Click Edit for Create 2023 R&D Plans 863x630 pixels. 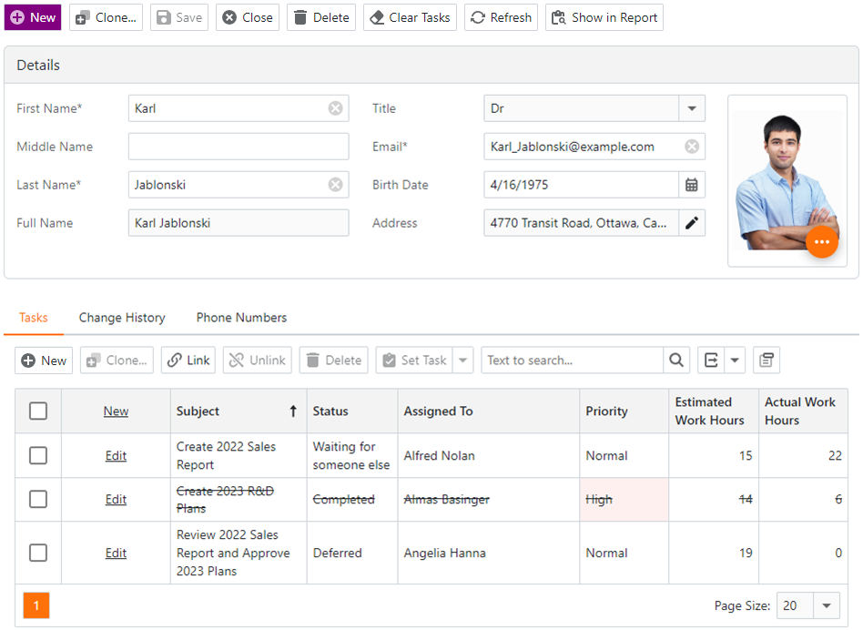click(x=116, y=500)
